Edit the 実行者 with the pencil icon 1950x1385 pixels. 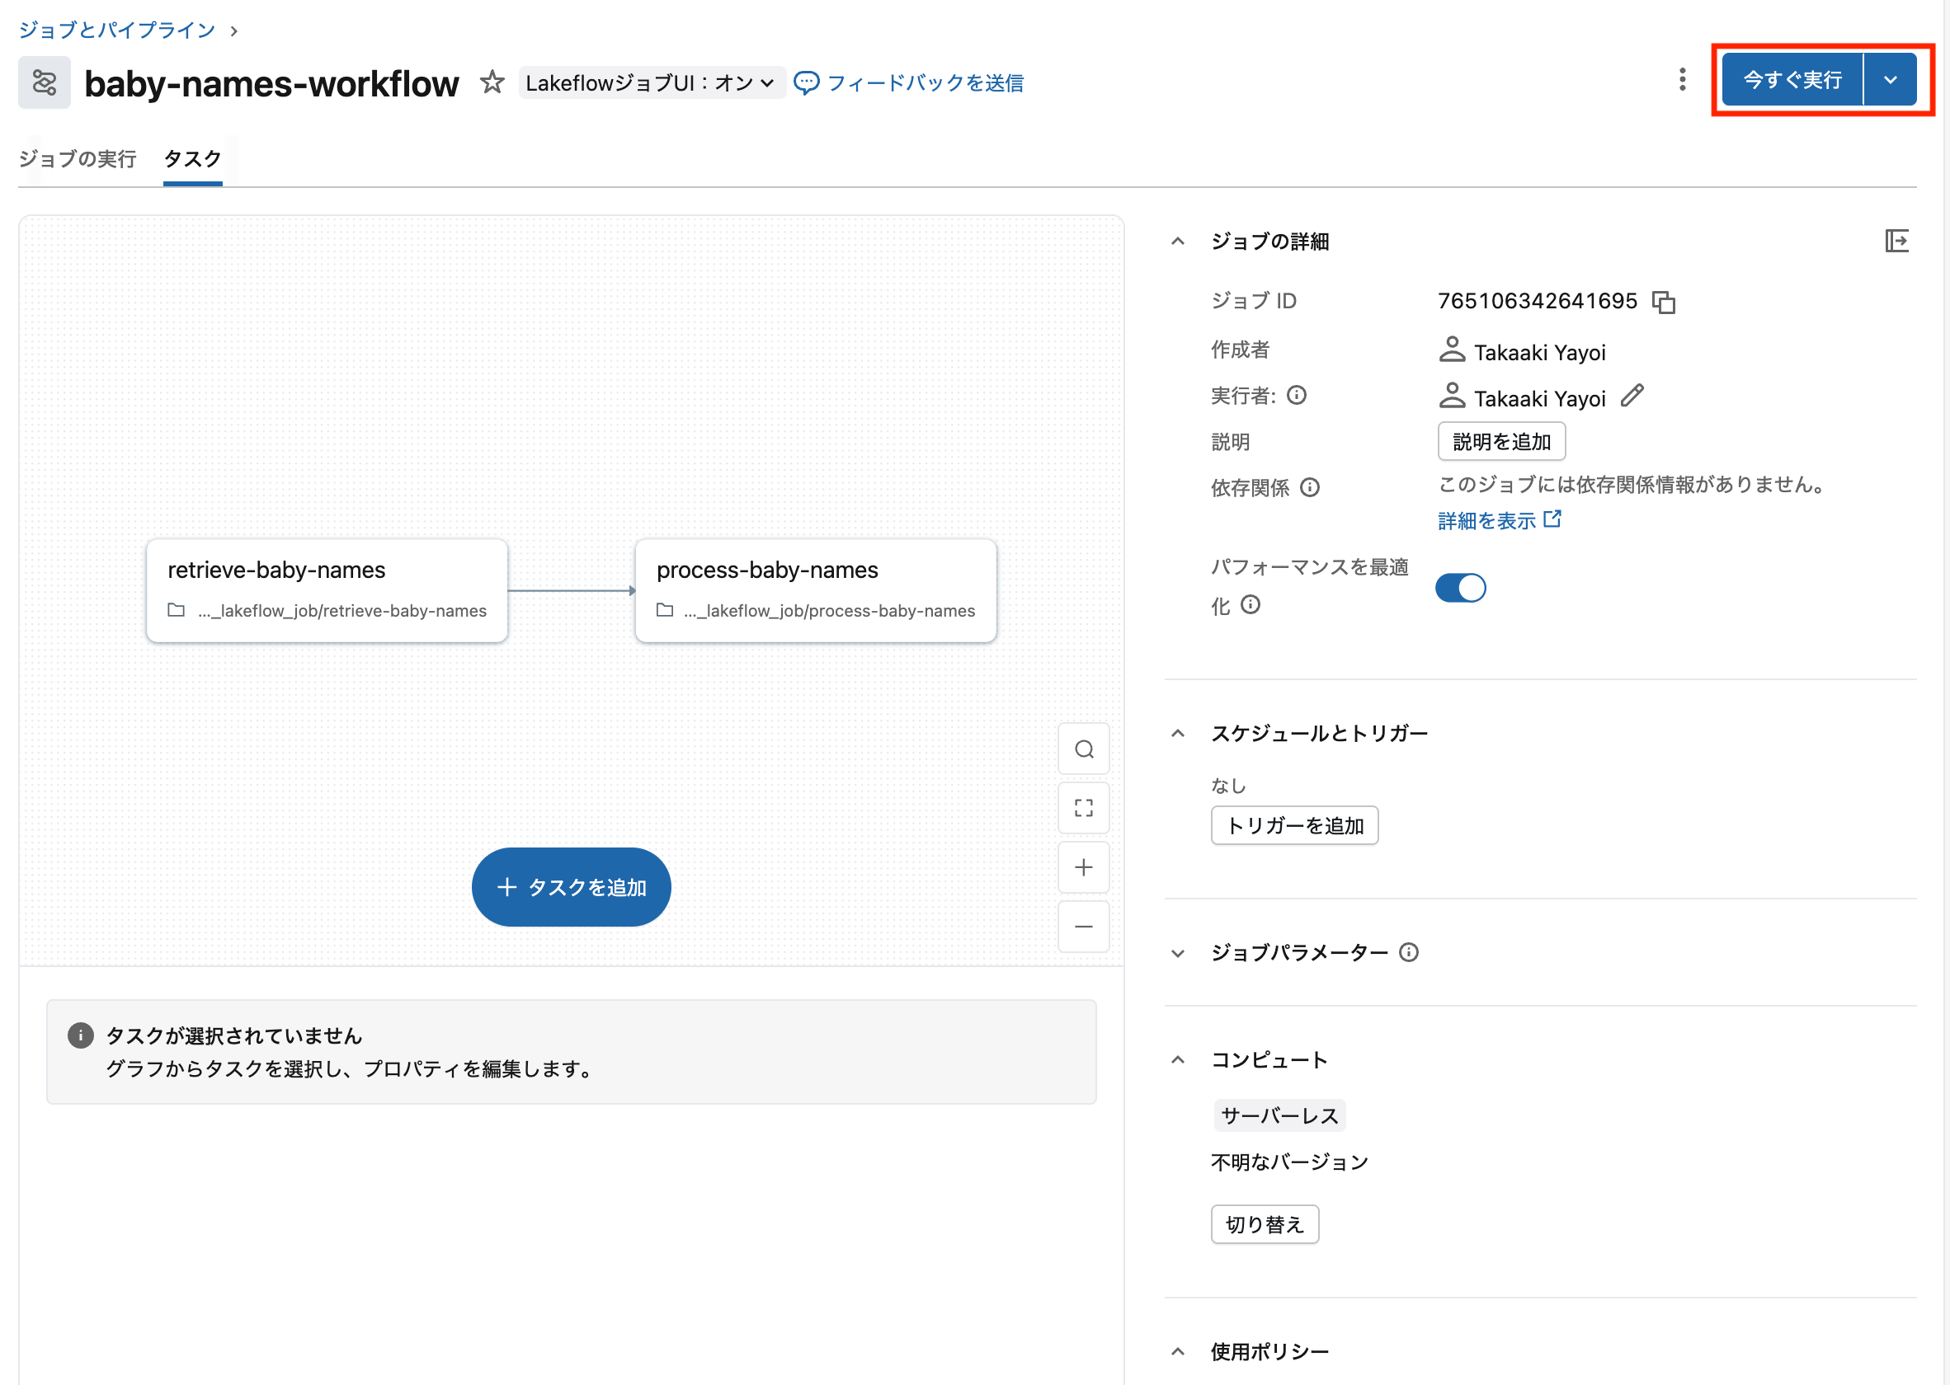pyautogui.click(x=1633, y=397)
